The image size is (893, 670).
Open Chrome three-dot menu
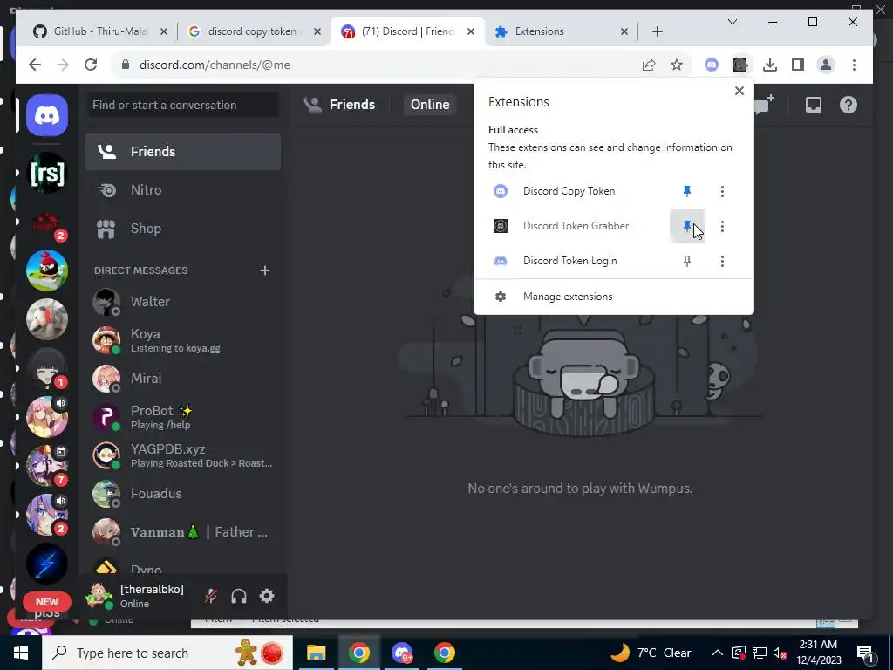[x=854, y=65]
